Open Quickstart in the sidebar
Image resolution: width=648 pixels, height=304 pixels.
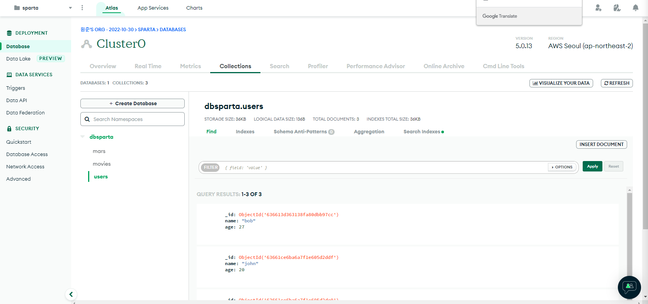pyautogui.click(x=19, y=142)
